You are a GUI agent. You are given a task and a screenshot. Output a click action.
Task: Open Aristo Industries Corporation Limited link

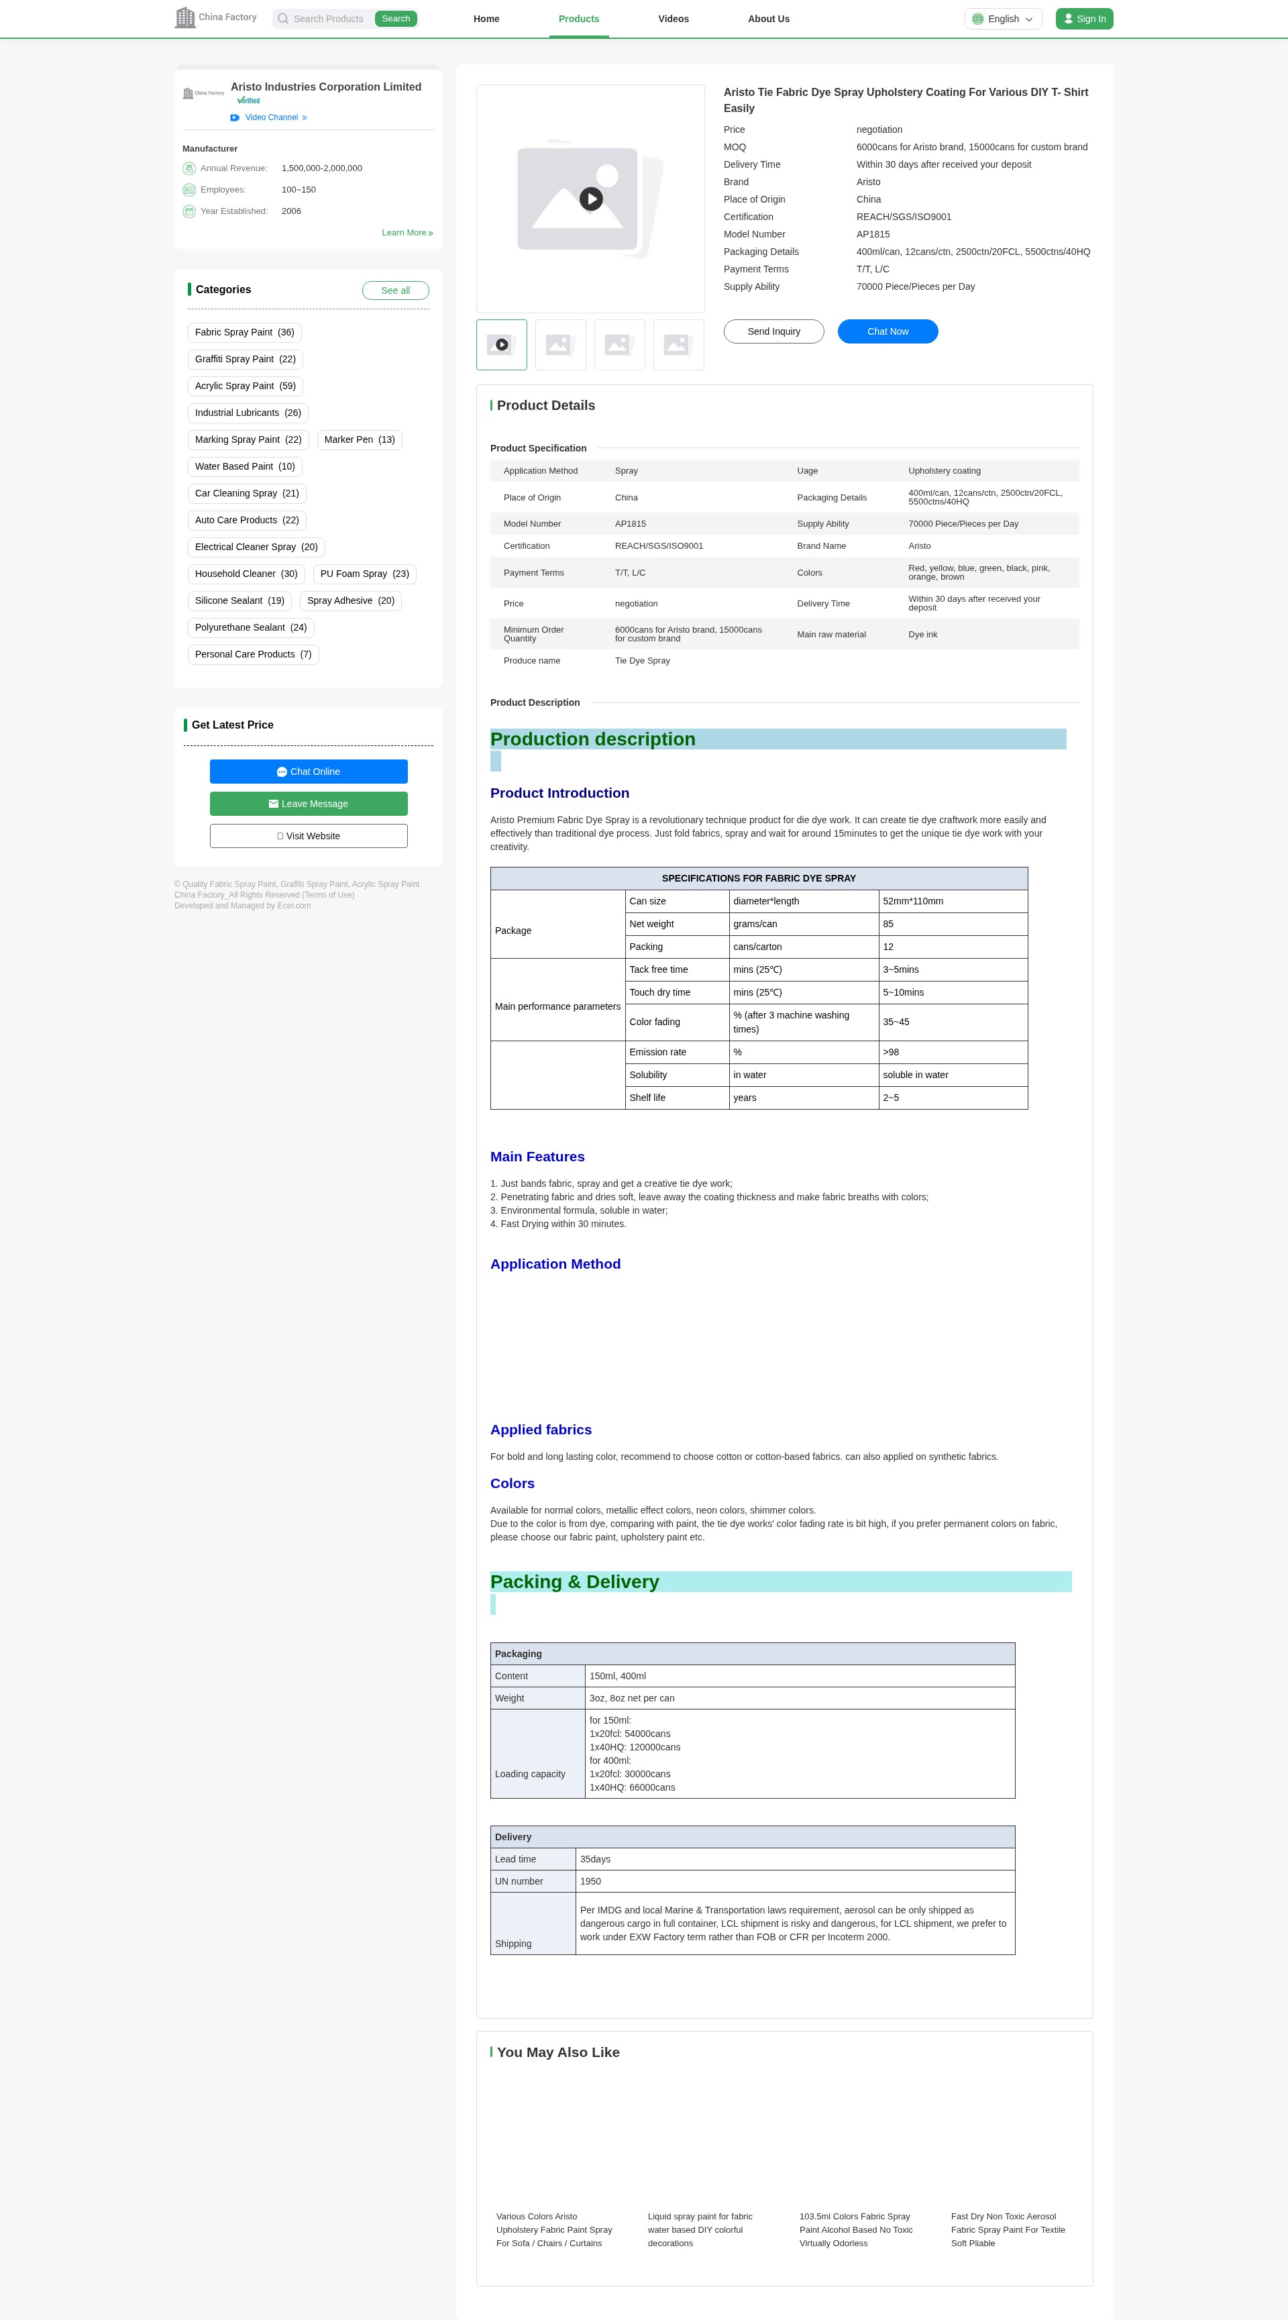tap(326, 87)
